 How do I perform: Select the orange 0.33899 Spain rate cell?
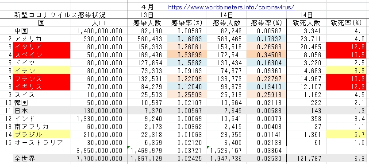(x=187, y=55)
